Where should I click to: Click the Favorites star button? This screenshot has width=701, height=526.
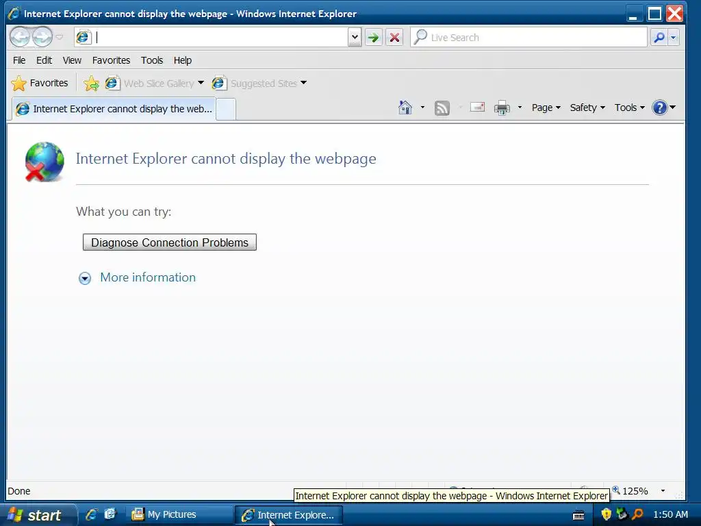click(40, 83)
